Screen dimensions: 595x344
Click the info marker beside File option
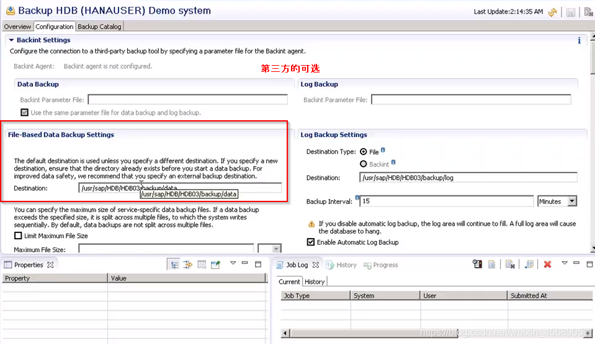[x=383, y=150]
